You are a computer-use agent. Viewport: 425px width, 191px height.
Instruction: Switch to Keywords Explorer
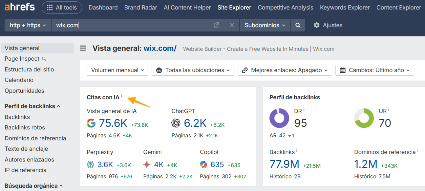pos(345,7)
